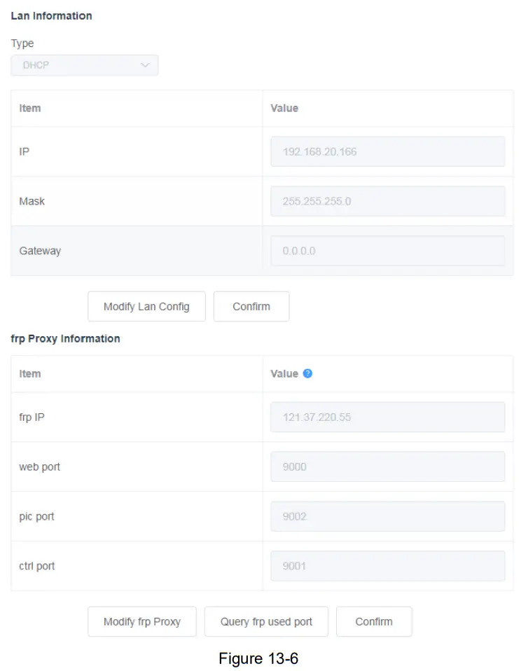Click the Lan table Item column header
The width and height of the screenshot is (521, 671).
click(x=30, y=108)
